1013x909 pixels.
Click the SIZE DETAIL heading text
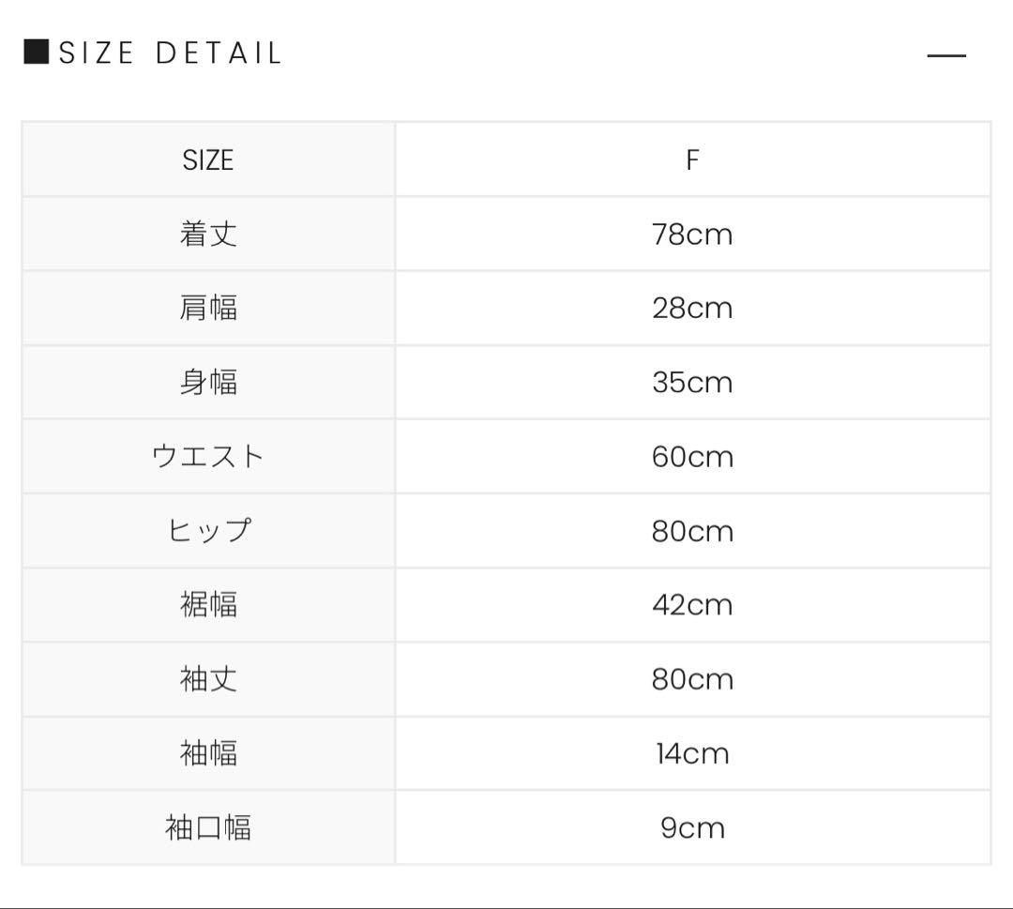pyautogui.click(x=171, y=53)
